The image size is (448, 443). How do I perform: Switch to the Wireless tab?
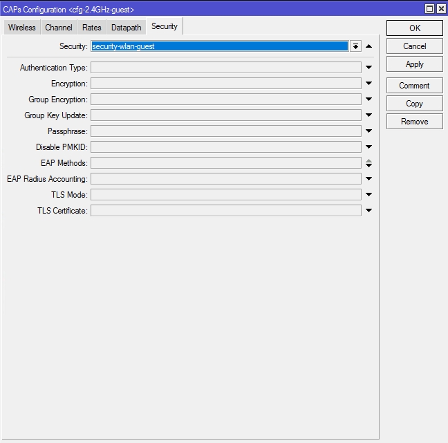22,28
